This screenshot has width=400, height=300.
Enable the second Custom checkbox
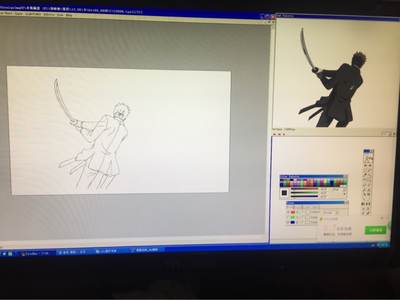click(x=303, y=217)
